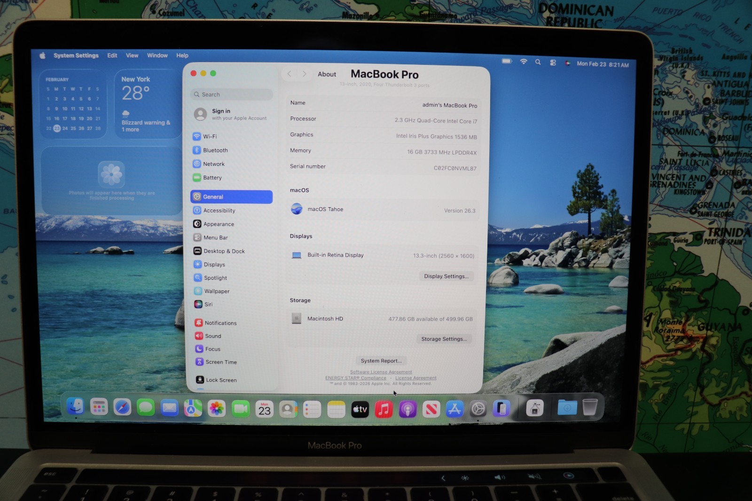Click Storage Settings button

(444, 339)
